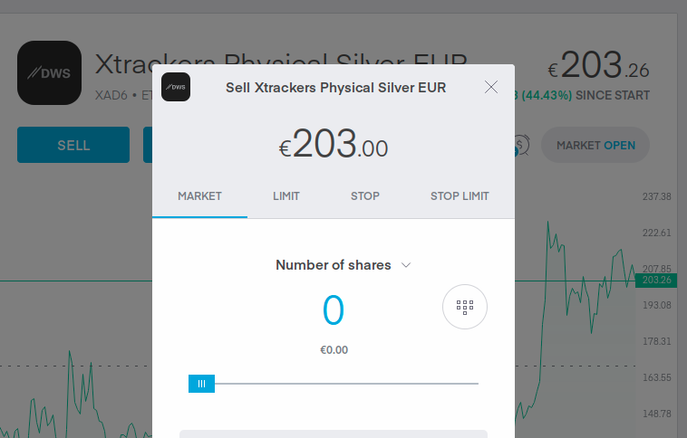
Task: Click the SINCE START performance text
Action: point(613,95)
